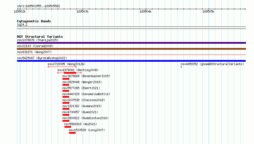
Task: Open the esv1533539 (Levy2007) label
Action: click(x=87, y=130)
